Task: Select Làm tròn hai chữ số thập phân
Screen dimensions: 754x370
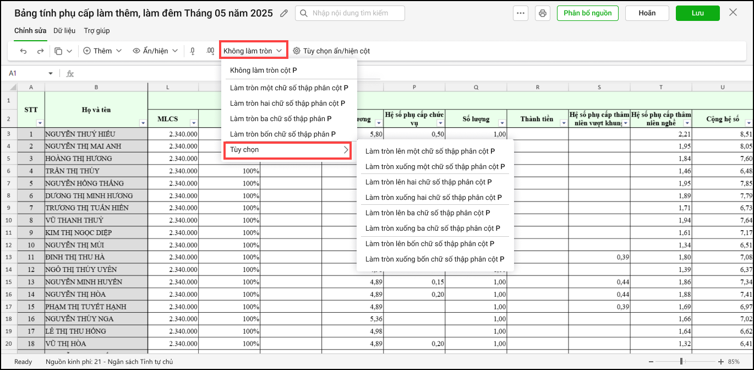Action: 287,103
